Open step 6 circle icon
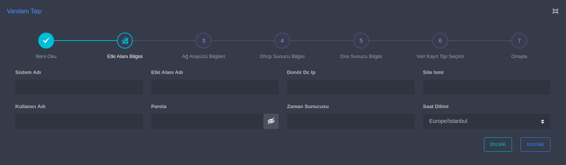 coord(440,41)
